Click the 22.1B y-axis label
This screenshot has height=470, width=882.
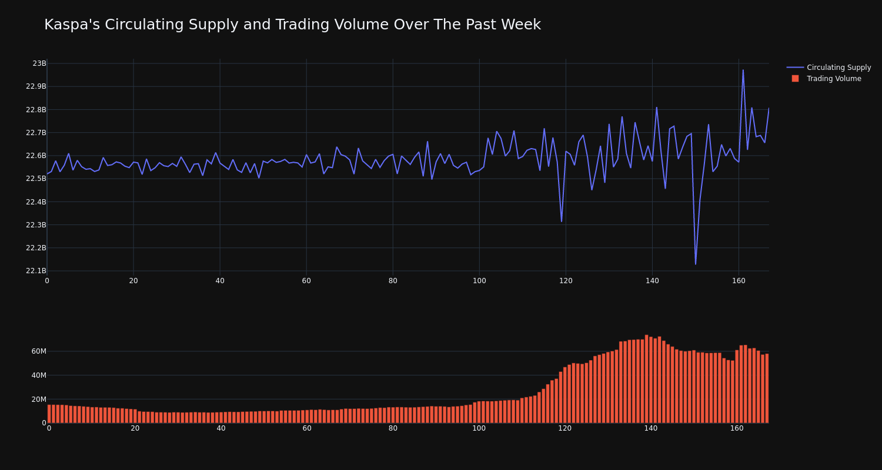click(36, 271)
